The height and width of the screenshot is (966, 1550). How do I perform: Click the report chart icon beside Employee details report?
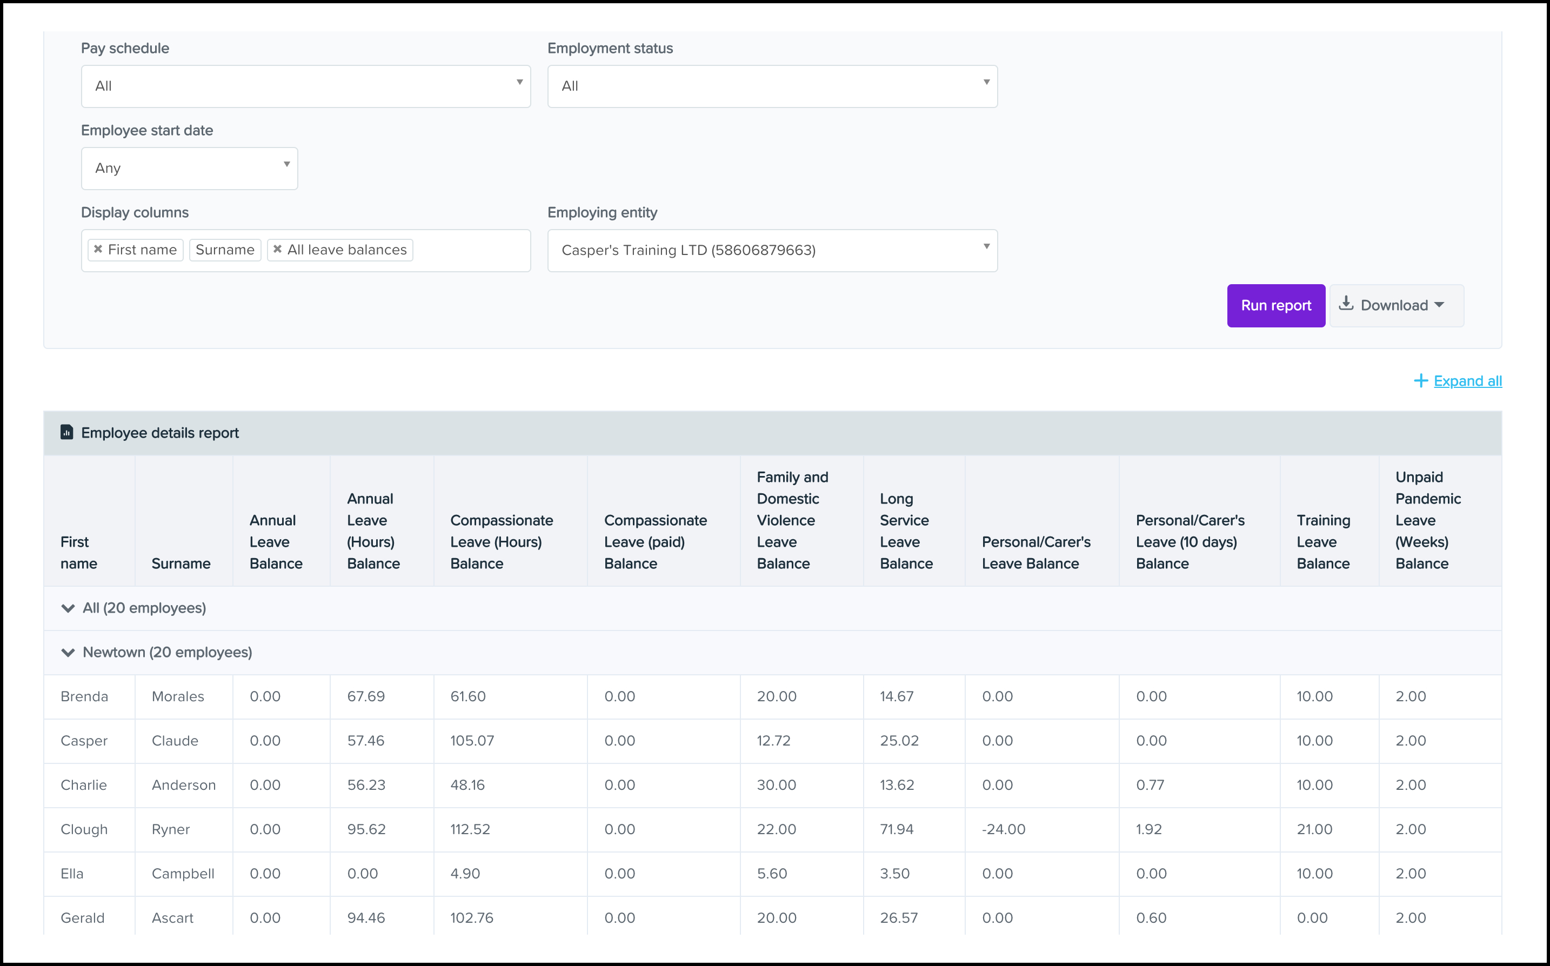66,432
